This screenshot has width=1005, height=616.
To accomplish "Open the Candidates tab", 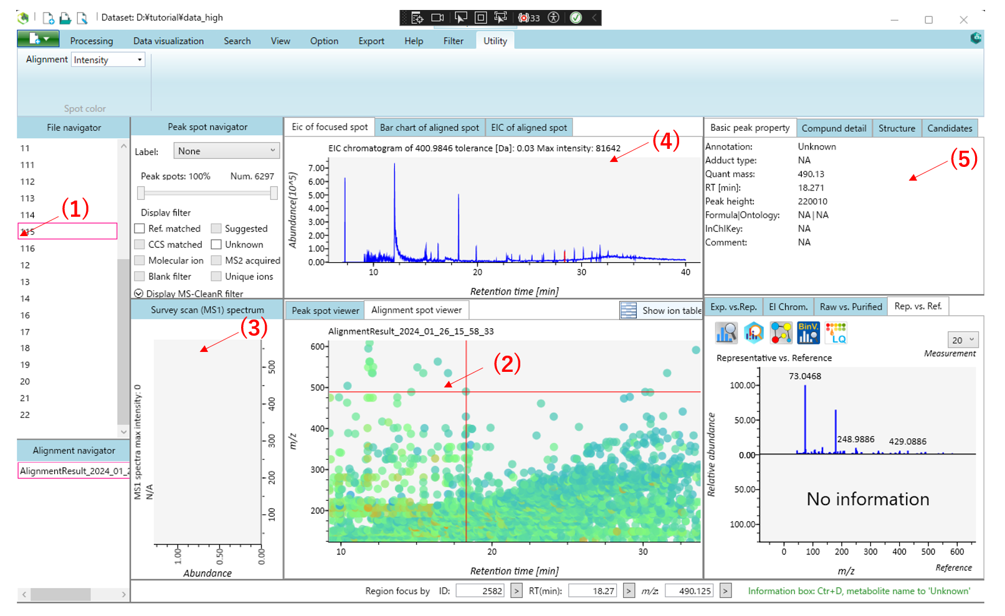I will (x=950, y=128).
